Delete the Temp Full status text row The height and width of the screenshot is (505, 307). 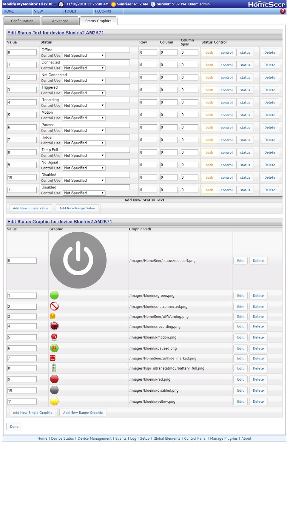point(270,152)
